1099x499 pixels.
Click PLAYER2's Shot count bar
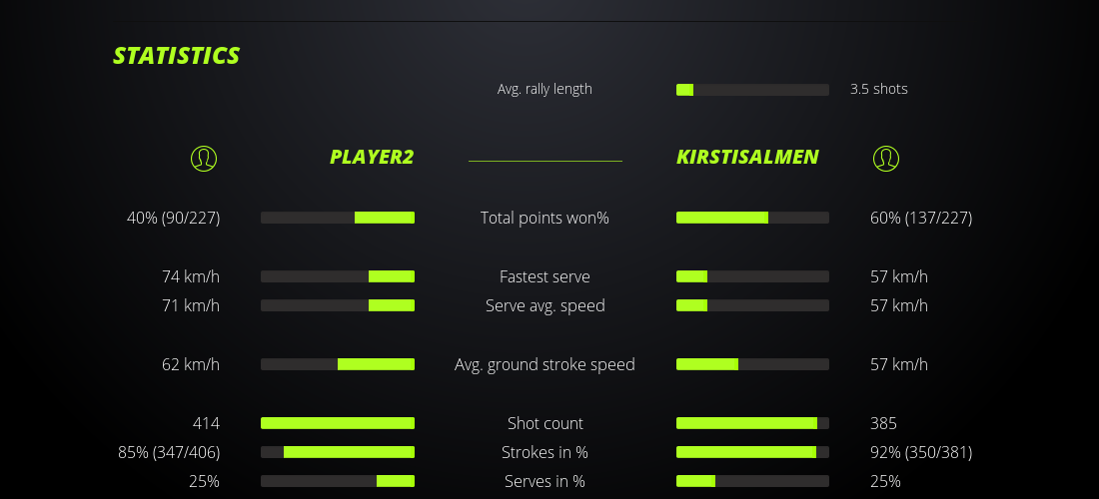click(x=338, y=423)
